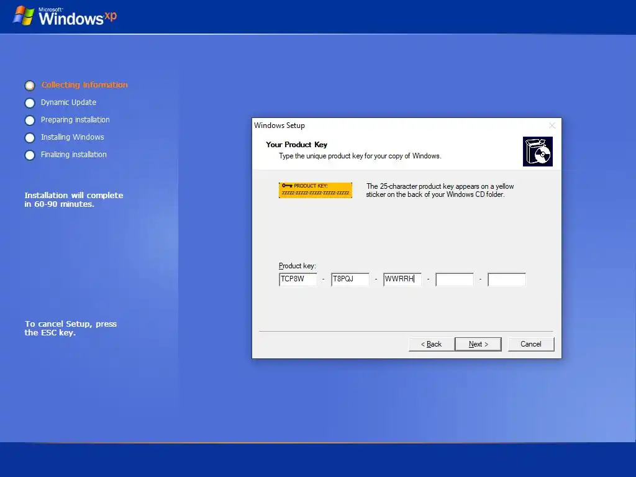Focus the first product key field TCP8W
The image size is (636, 477).
(x=298, y=279)
